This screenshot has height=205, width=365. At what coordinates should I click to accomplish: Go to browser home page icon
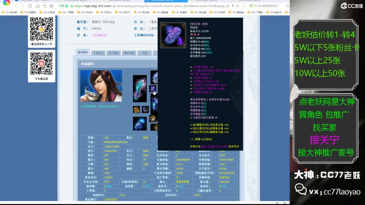tap(37, 6)
